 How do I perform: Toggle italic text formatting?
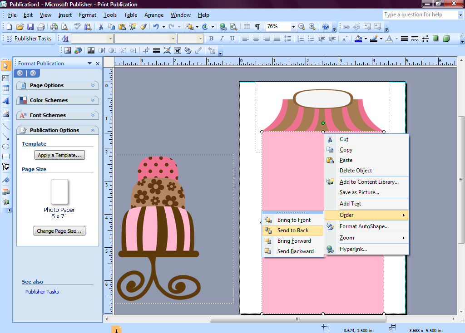[222, 38]
